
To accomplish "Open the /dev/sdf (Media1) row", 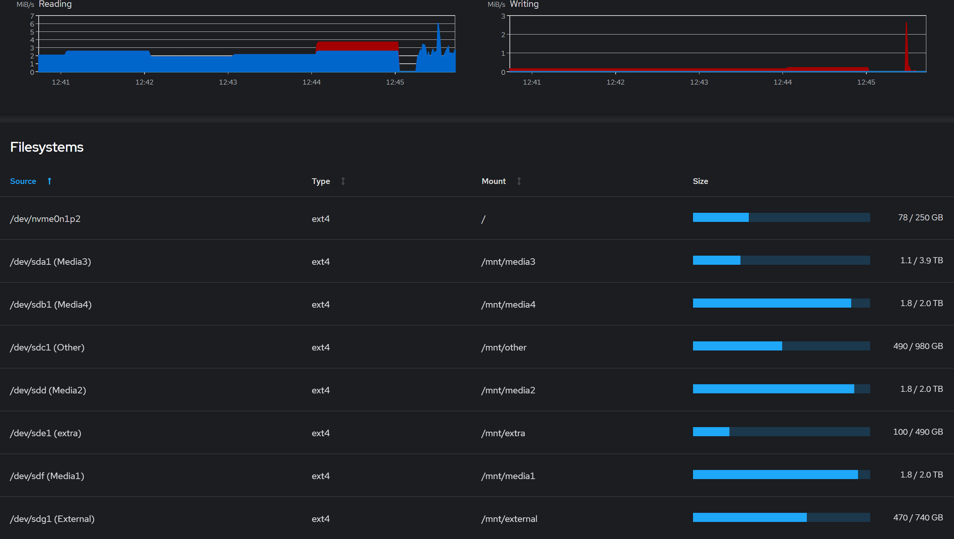I will (477, 475).
